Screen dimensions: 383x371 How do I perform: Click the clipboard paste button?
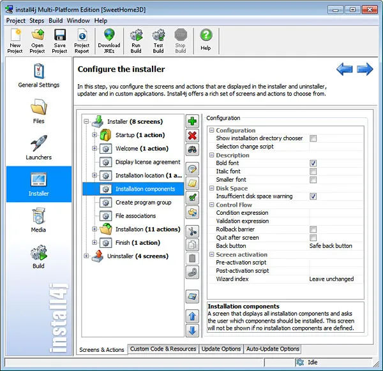(x=192, y=258)
